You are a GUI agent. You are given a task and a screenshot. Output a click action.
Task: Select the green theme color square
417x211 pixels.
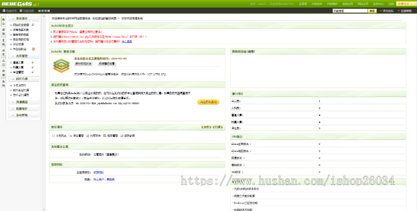pos(39,11)
